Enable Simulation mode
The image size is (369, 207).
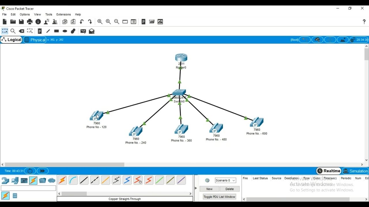356,171
